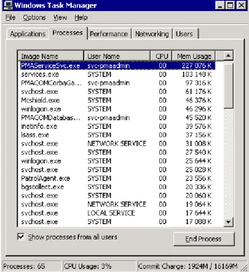Click the window resize grip icon

pyautogui.click(x=244, y=267)
